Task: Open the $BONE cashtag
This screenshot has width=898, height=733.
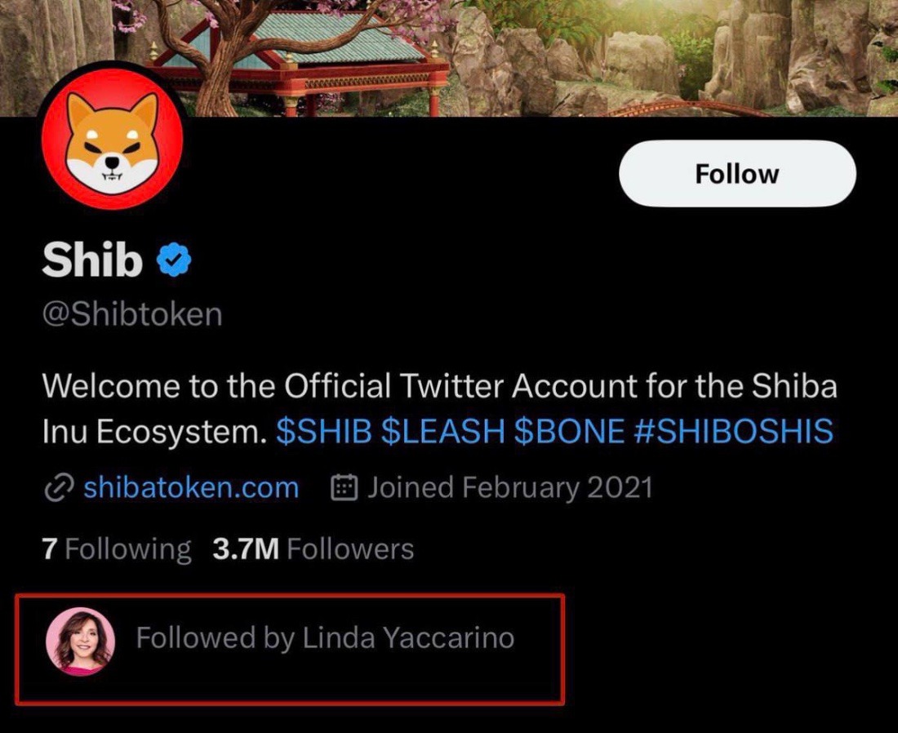Action: pos(569,431)
